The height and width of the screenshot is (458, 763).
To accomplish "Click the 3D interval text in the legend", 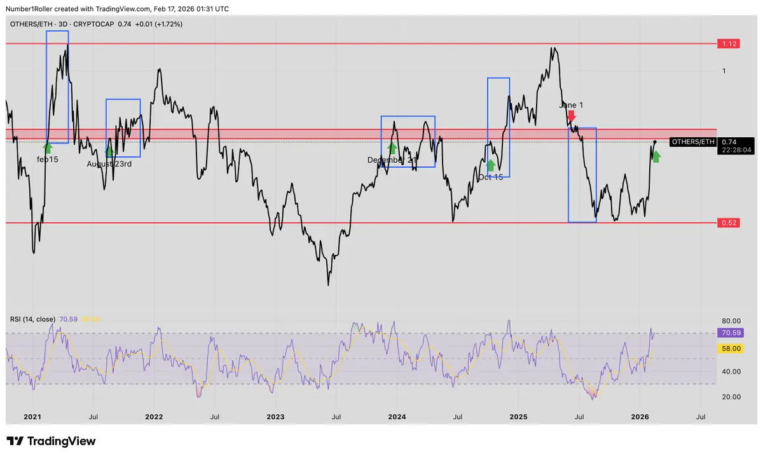I will [61, 24].
